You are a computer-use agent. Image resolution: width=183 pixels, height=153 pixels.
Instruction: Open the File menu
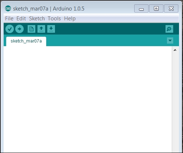pyautogui.click(x=9, y=19)
